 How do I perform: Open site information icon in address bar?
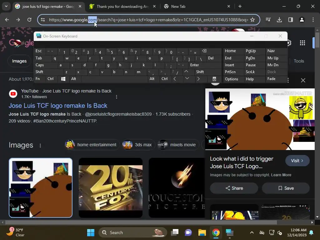tap(43, 20)
